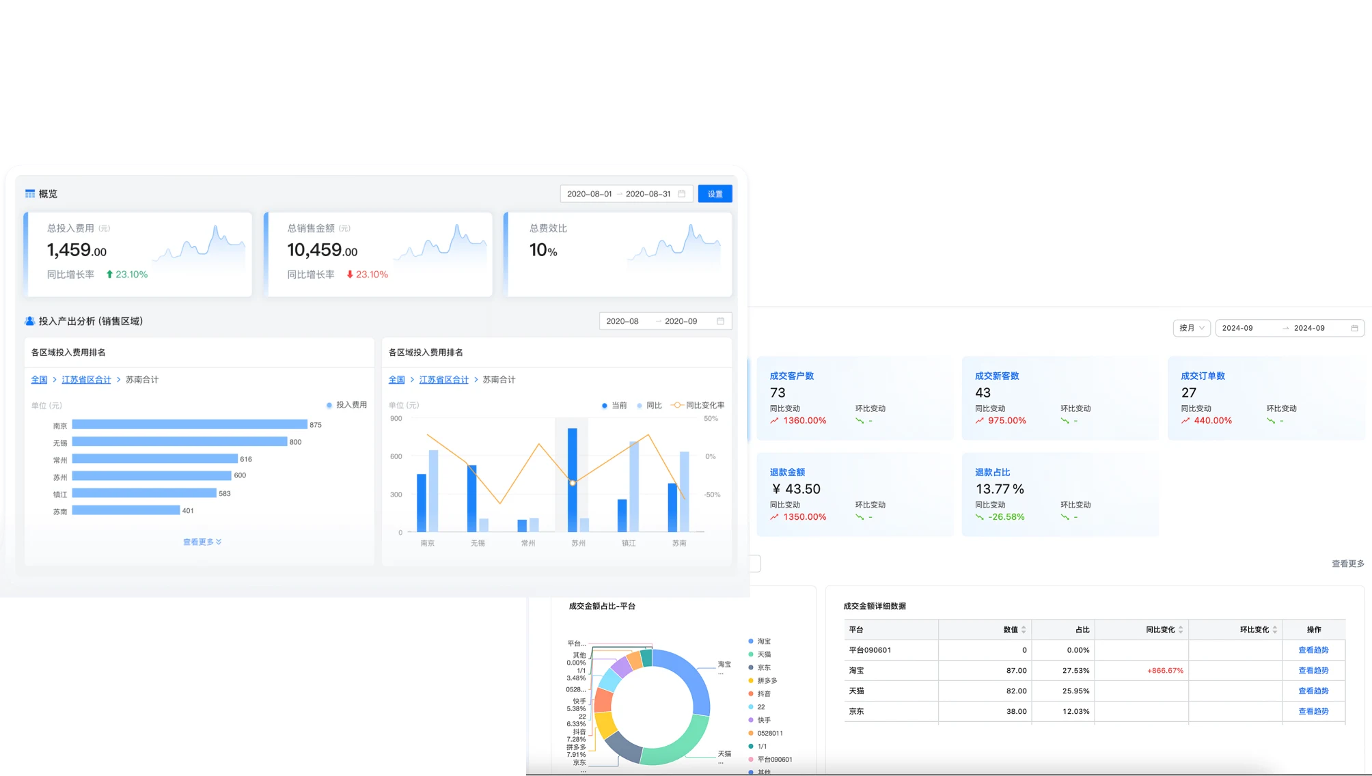Screen dimensions: 1372x776
Task: Click the 概览 grid icon
Action: (x=30, y=194)
